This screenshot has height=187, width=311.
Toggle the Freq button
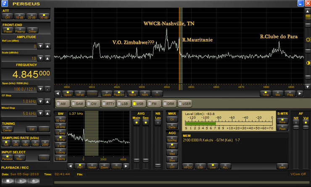(290, 93)
